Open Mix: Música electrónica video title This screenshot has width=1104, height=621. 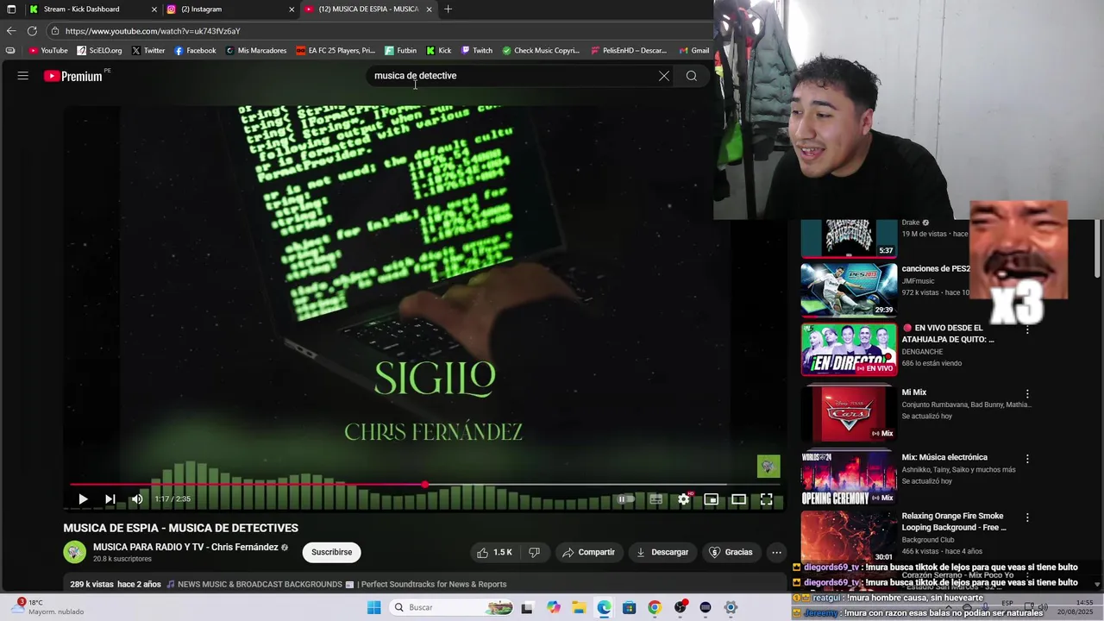944,457
